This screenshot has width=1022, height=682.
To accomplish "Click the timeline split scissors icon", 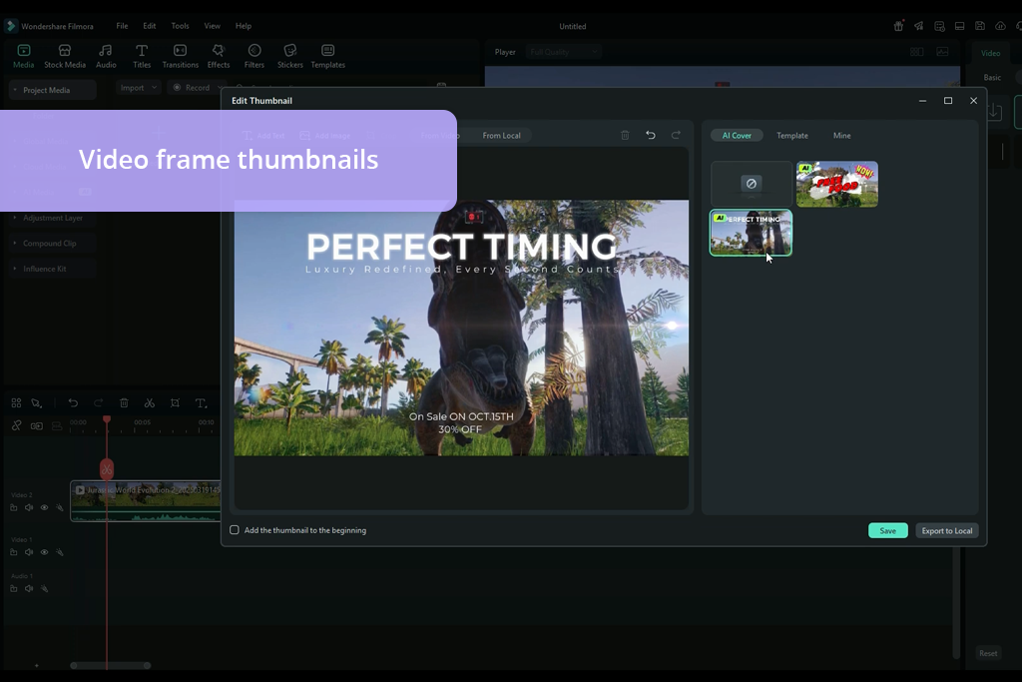I will (150, 403).
